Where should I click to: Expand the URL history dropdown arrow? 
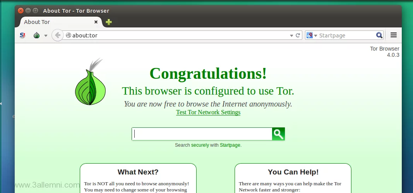(x=291, y=36)
